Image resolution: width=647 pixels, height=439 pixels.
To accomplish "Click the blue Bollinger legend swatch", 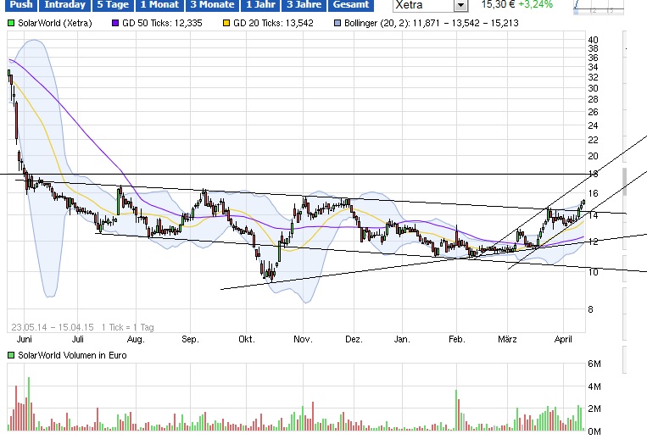I will coord(337,23).
